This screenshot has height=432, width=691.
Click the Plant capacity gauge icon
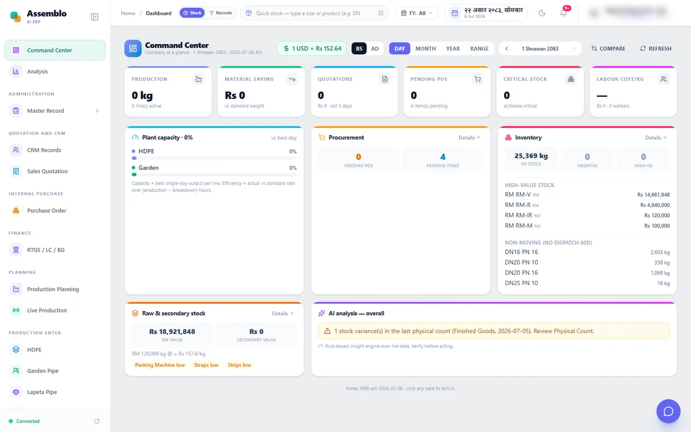[136, 138]
